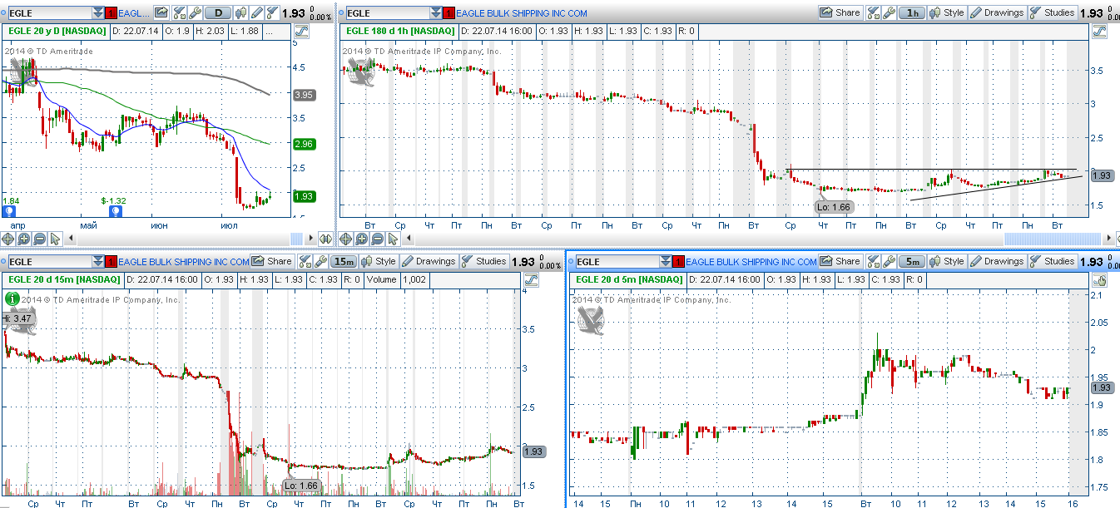This screenshot has height=508, width=1120.
Task: Click the blue event marker near май on daily chart
Action: (116, 211)
